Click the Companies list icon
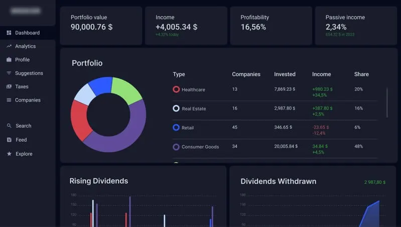This screenshot has width=401, height=227. tap(9, 100)
